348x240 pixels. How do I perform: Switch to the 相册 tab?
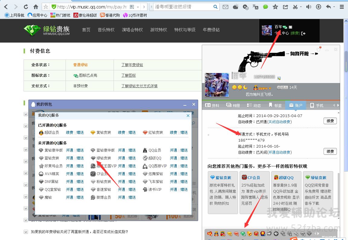233,105
